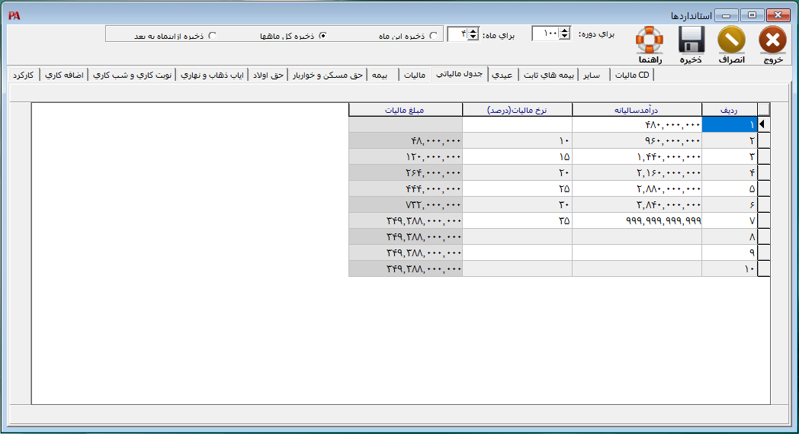Switch to the 'CD مالیات' tab
The height and width of the screenshot is (434, 799).
pyautogui.click(x=632, y=75)
